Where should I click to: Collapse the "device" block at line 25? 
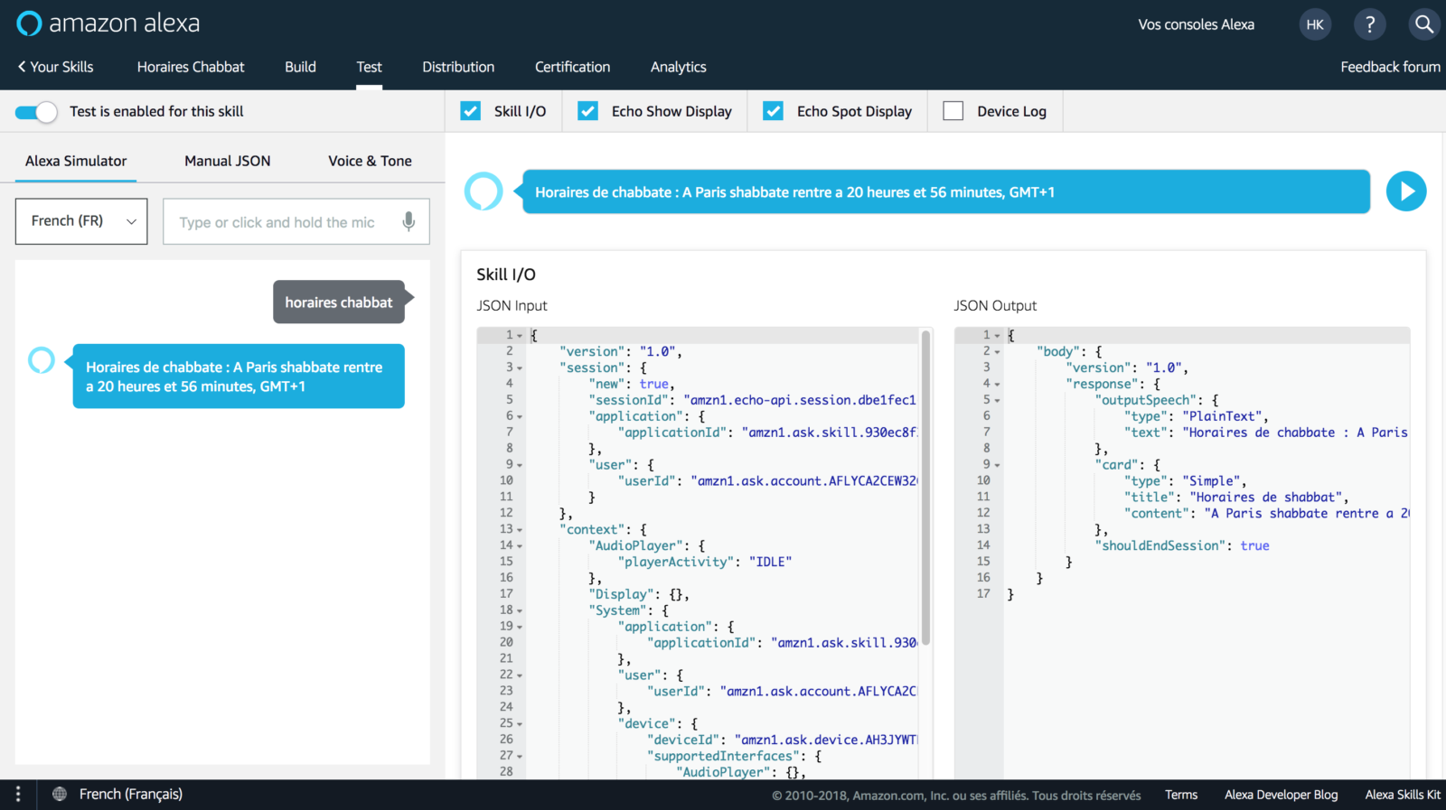(520, 724)
